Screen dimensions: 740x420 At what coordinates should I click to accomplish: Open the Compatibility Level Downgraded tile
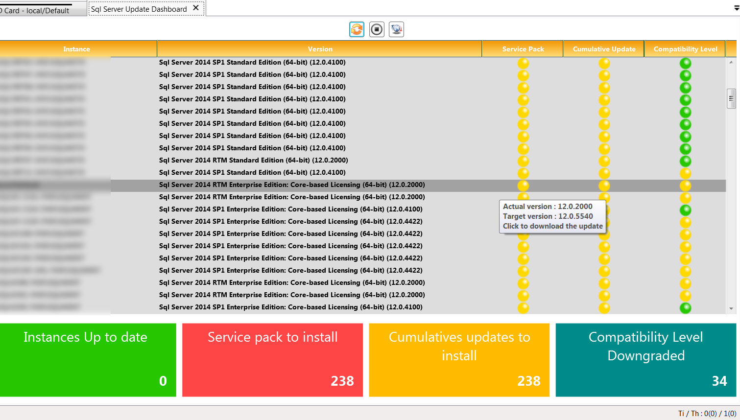(646, 360)
